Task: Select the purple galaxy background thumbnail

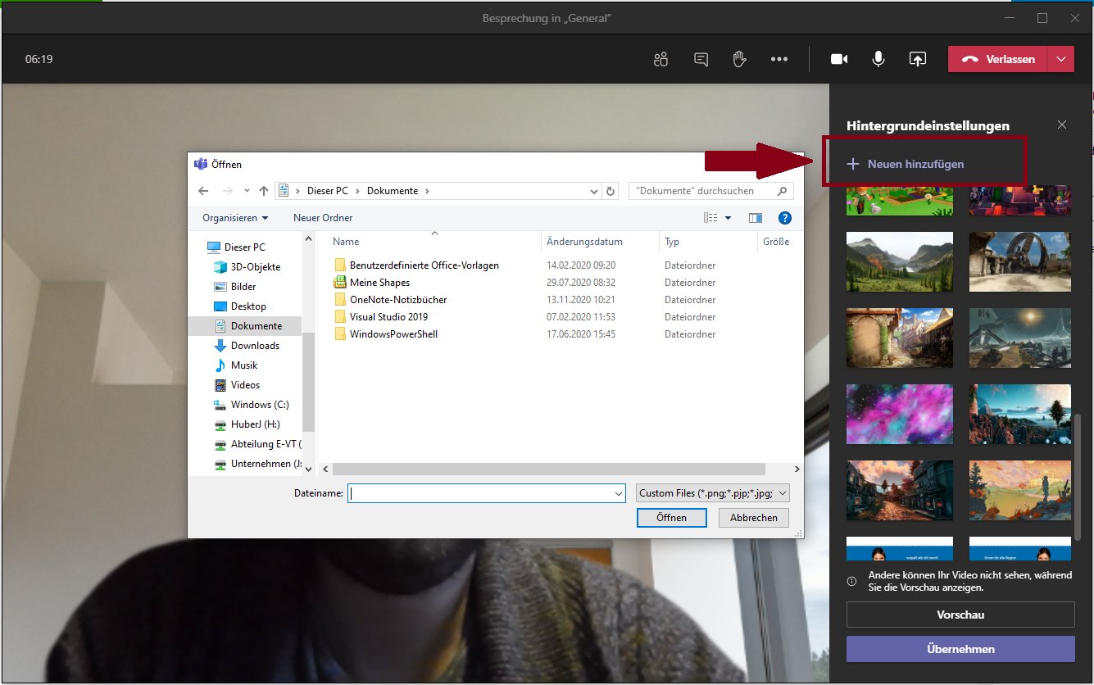Action: pyautogui.click(x=899, y=414)
